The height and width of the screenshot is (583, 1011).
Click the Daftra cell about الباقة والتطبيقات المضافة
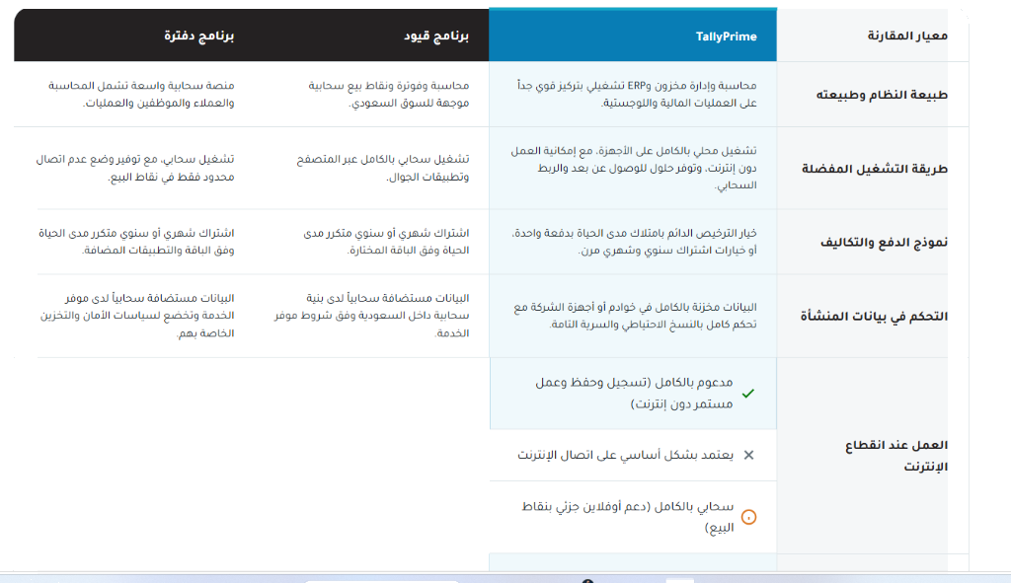click(134, 242)
